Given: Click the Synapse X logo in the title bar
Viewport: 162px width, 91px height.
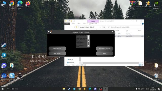Looking at the screenshot, I should click(50, 32).
